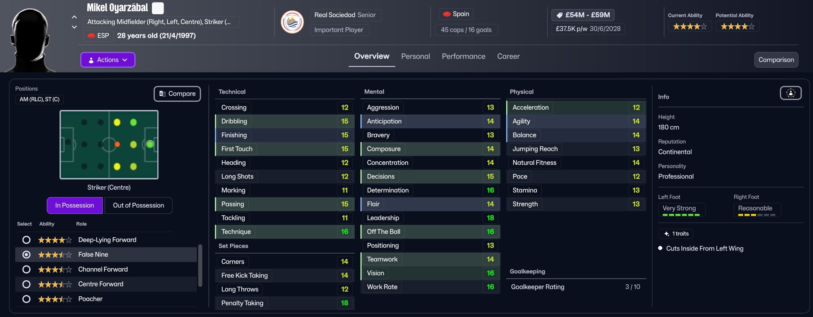Open the Career tab
This screenshot has width=813, height=317.
pos(508,56)
